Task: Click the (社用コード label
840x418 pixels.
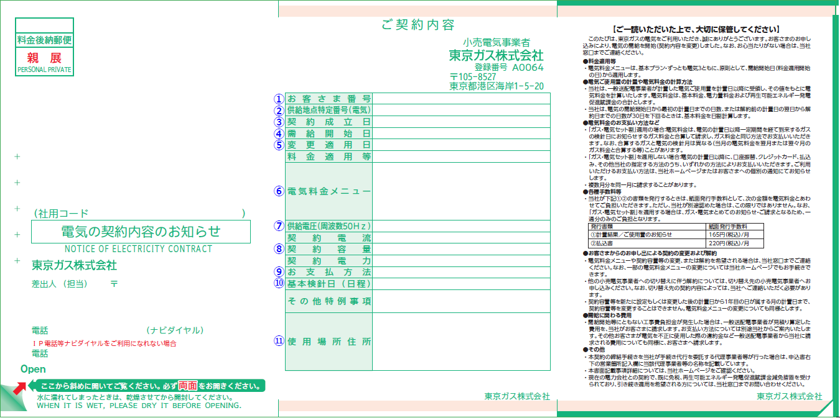Action: click(60, 213)
